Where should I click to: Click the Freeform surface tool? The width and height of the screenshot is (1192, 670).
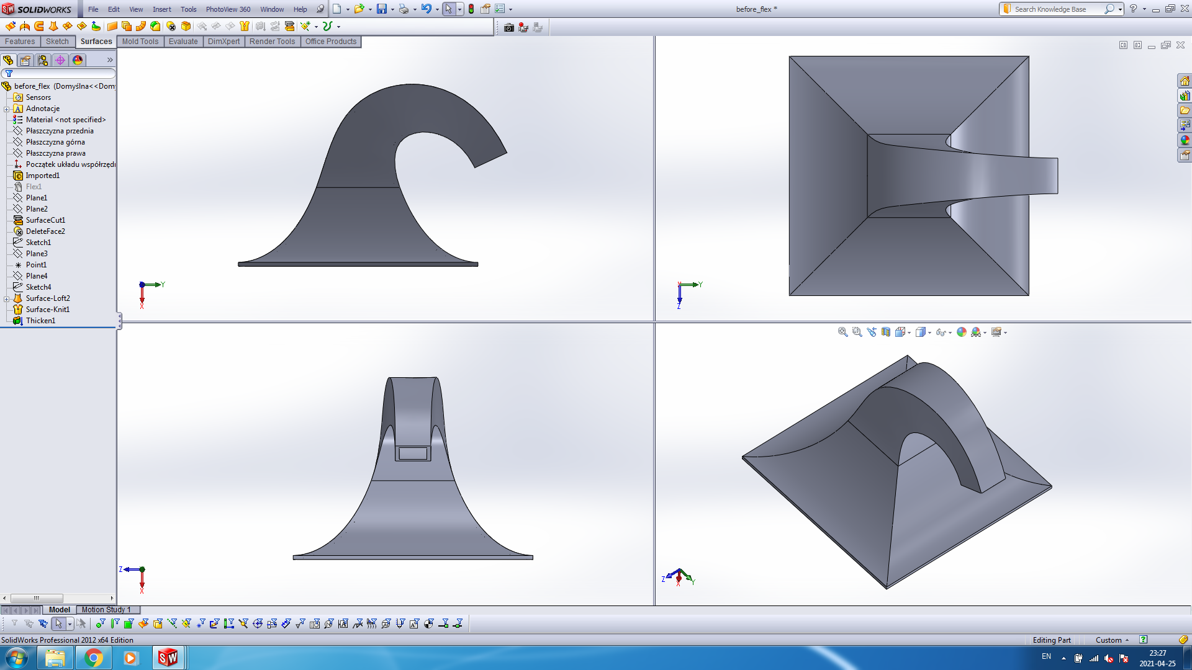point(96,26)
